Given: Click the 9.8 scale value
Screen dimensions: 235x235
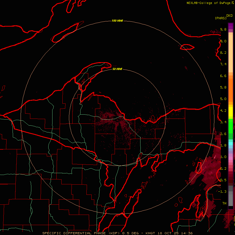Looking at the screenshot, I should [x=223, y=29].
